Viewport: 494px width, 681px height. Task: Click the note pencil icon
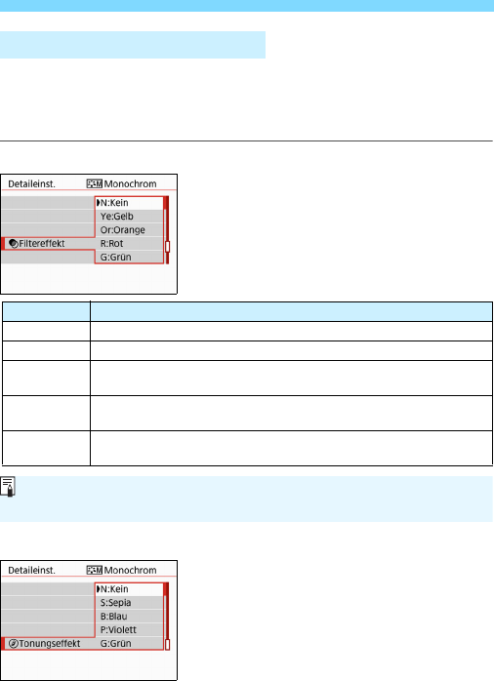click(x=8, y=487)
